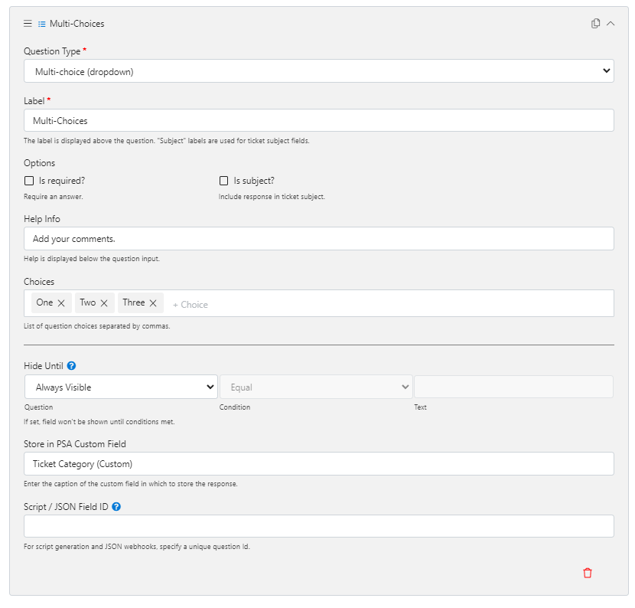Remove the choice One
Viewport: 635px width, 608px height.
61,303
